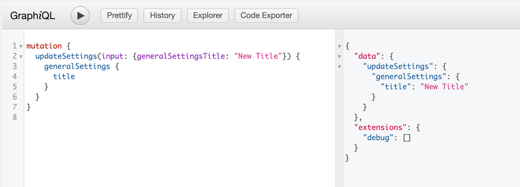Screen dimensions: 520x187
Task: Click the title field on line 4
Action: click(64, 77)
